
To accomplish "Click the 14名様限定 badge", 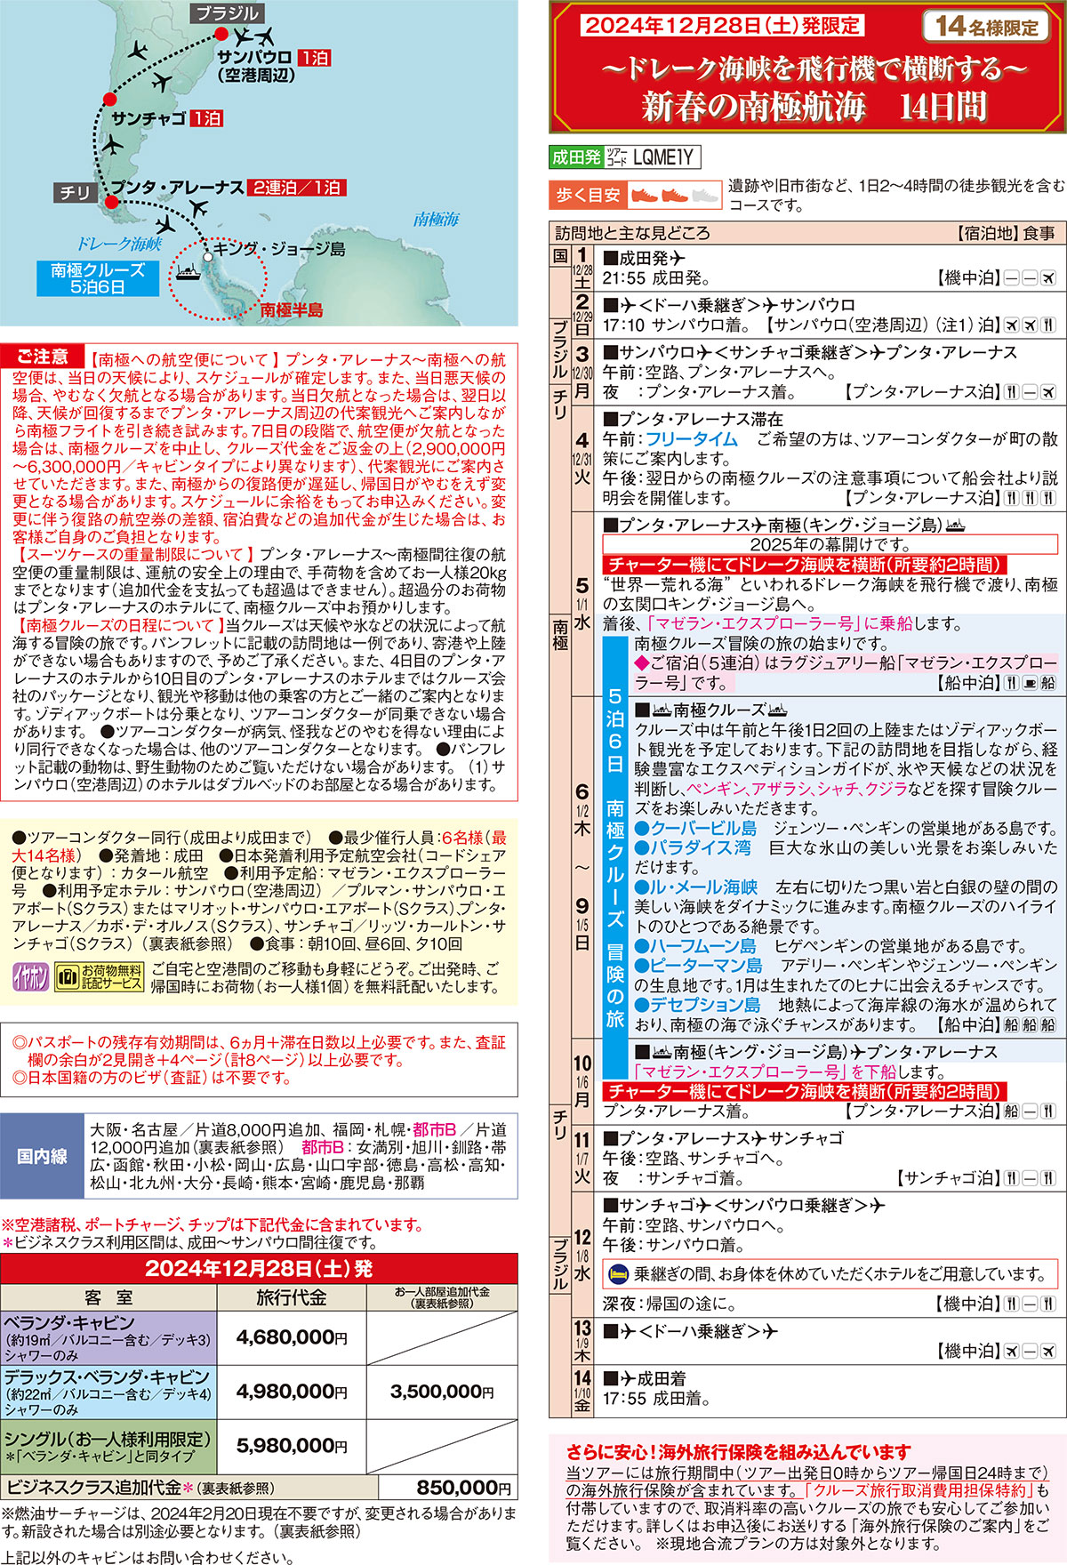I will (986, 27).
